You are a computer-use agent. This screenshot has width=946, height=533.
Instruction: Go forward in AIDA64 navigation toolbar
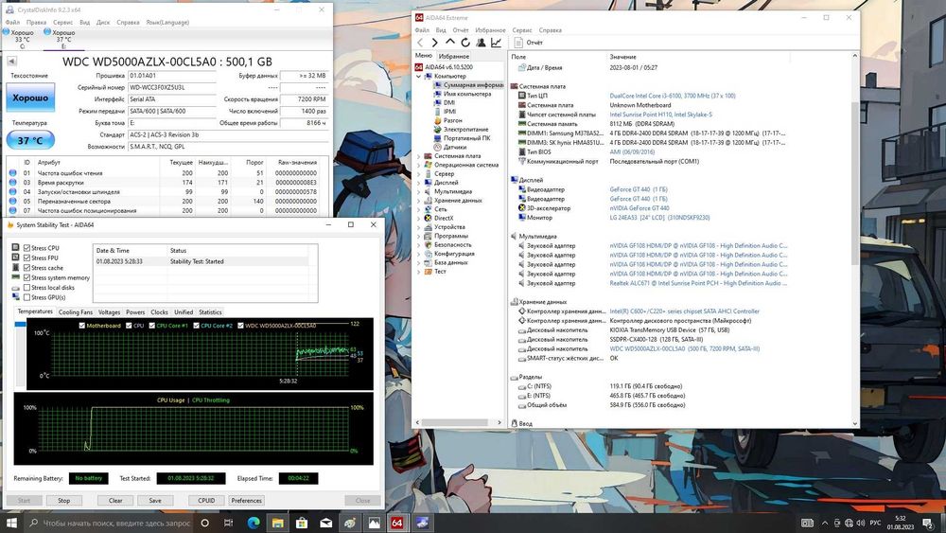click(435, 43)
